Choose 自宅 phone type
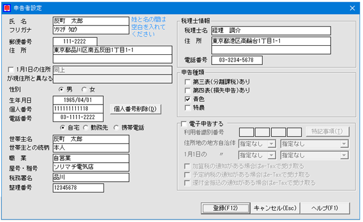The width and height of the screenshot is (363, 222). point(62,128)
